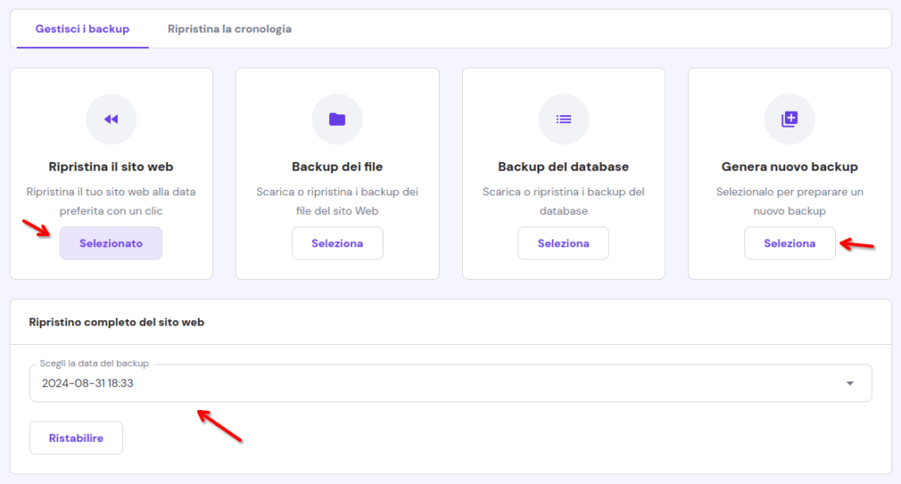Click the list icon for Backup del database
Viewport: 901px width, 484px height.
(x=564, y=119)
